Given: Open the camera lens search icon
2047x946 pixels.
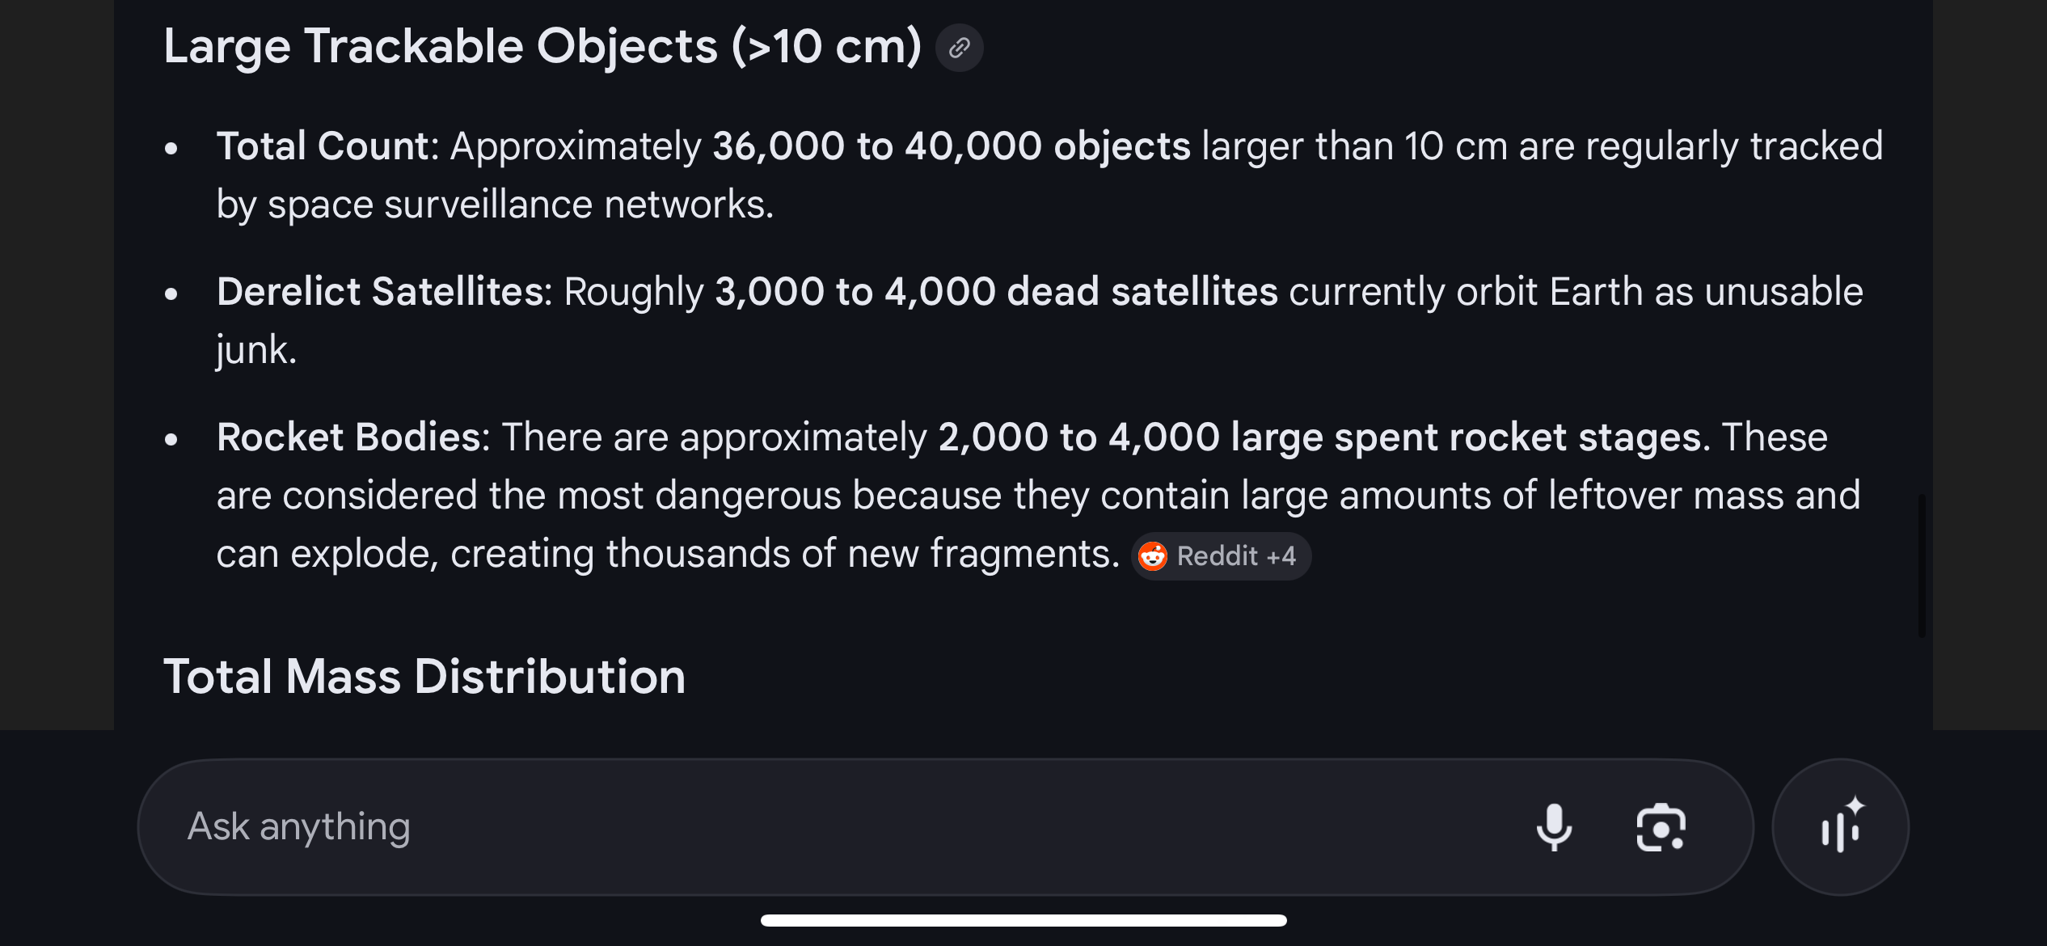Looking at the screenshot, I should (x=1661, y=827).
